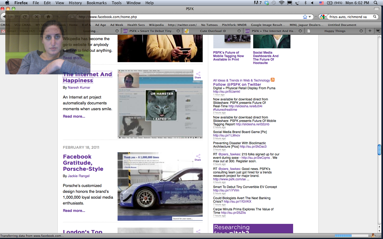This screenshot has width=383, height=239.
Task: Open the URL history dropdown arrow
Action: (310, 17)
